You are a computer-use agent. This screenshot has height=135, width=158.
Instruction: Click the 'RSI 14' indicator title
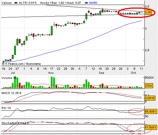[x=6, y=108]
